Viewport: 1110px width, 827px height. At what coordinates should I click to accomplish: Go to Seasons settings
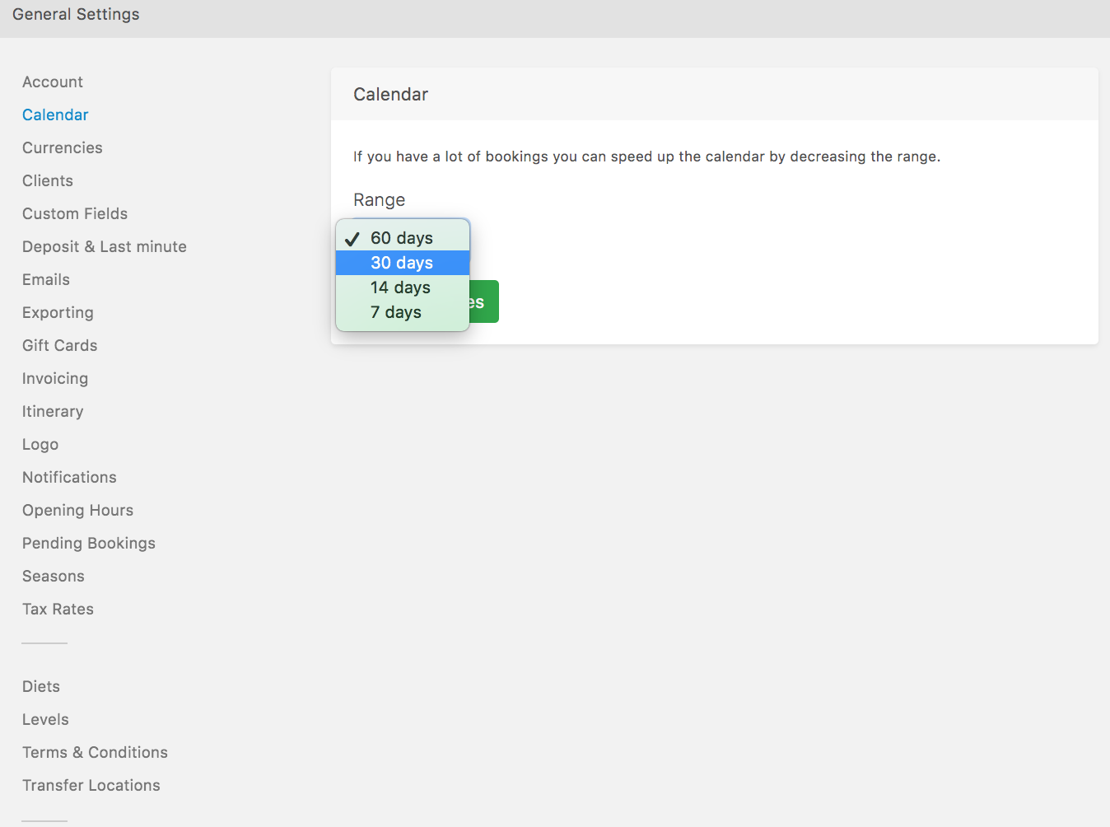(54, 576)
